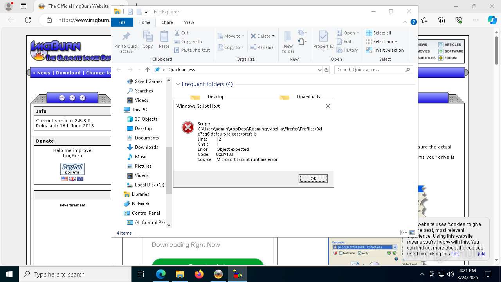
Task: Open the Open command dropdown arrow
Action: (x=358, y=33)
